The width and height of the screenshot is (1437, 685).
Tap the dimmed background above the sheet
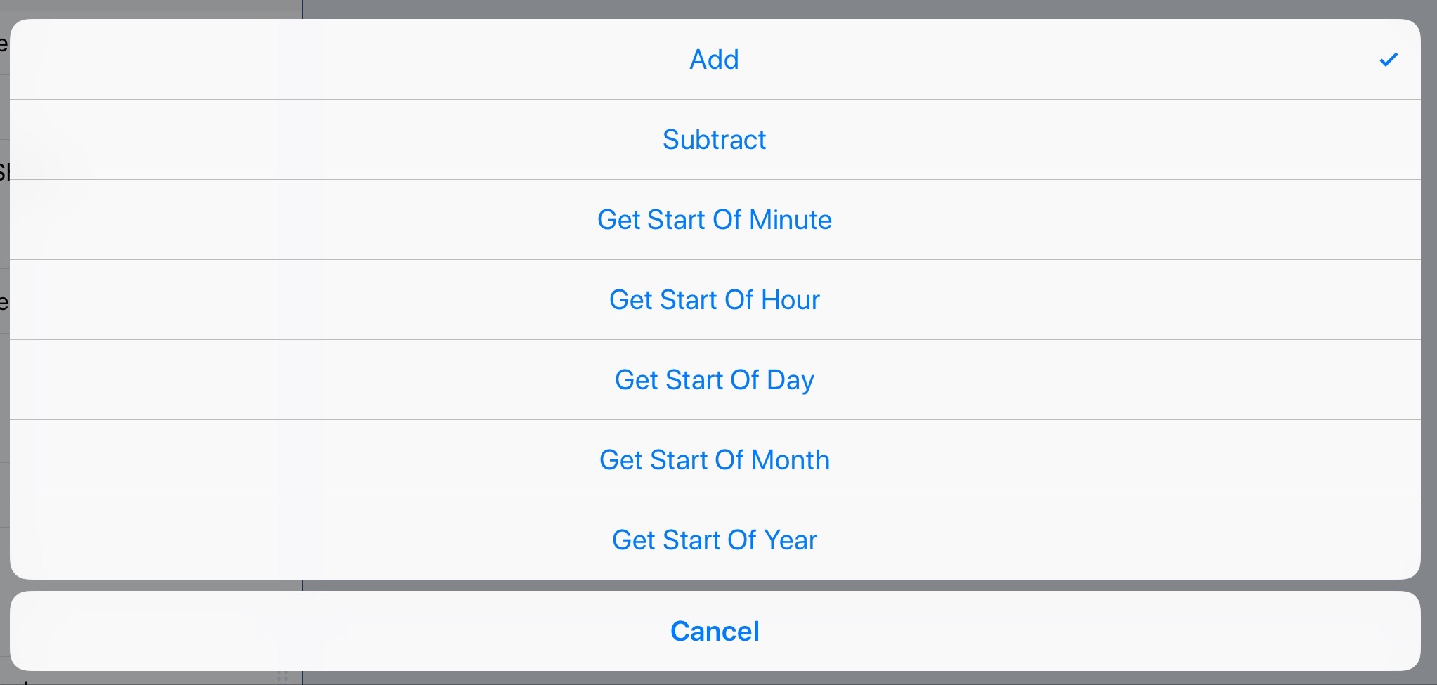[843, 8]
